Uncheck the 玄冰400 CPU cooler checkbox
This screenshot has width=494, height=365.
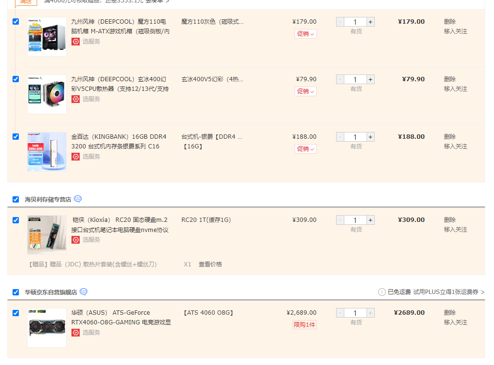[x=16, y=79]
